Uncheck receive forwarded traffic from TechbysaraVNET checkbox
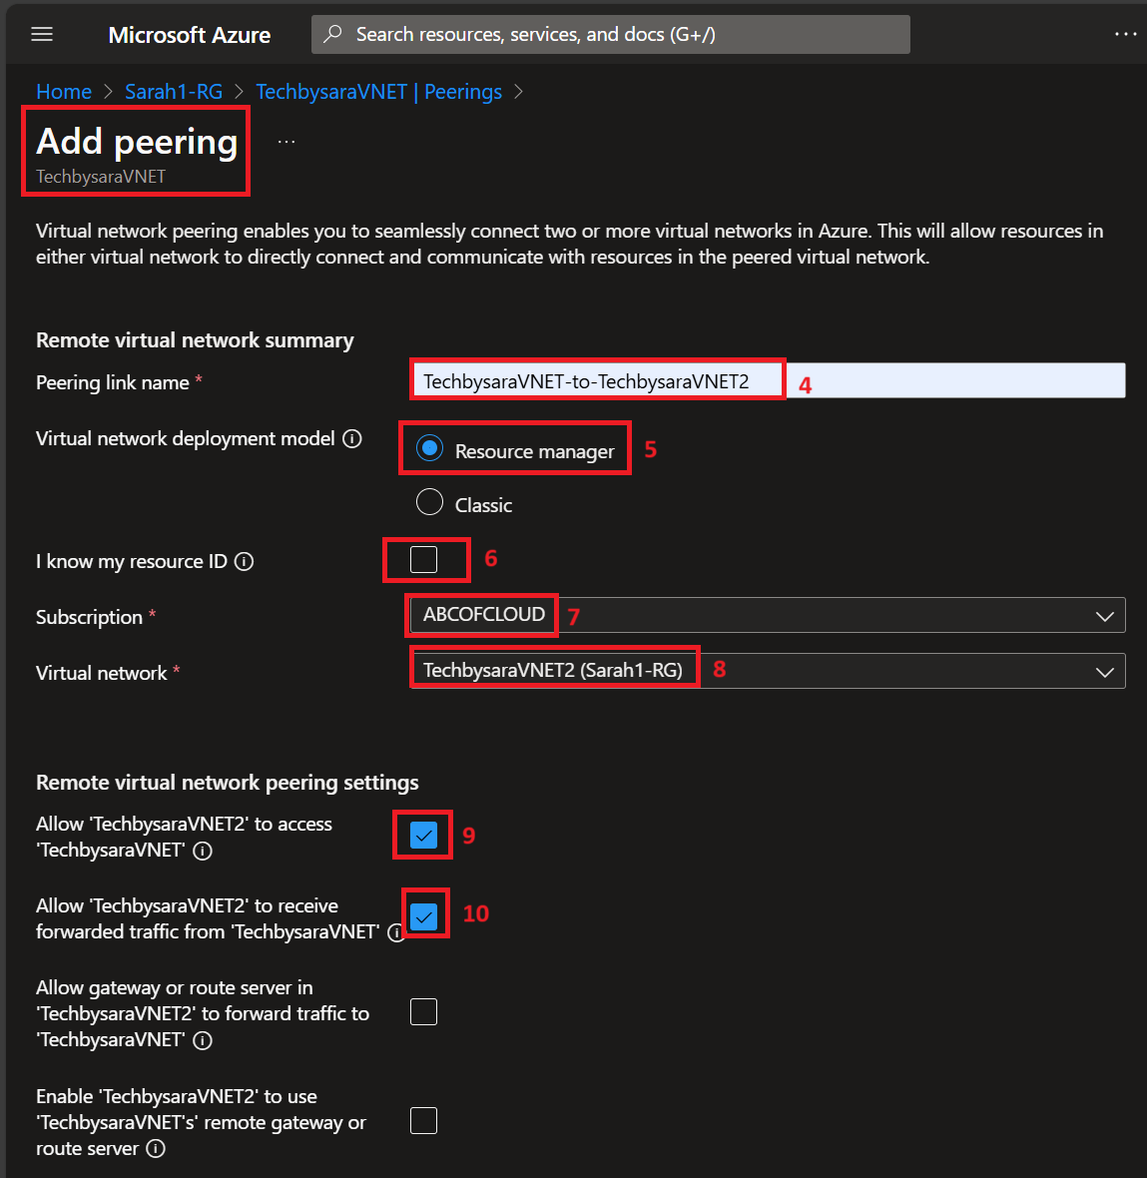Viewport: 1147px width, 1178px height. coord(423,916)
